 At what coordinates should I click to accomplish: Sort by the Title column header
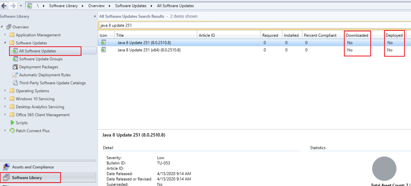(x=156, y=35)
